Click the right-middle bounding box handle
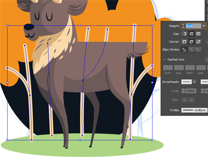This screenshot has height=159, width=208. click(152, 83)
